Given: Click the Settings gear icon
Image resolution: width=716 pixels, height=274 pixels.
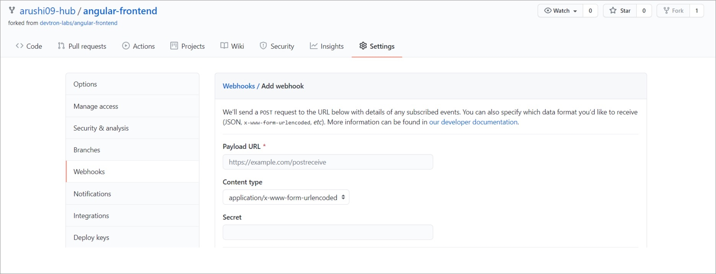Looking at the screenshot, I should click(x=363, y=46).
